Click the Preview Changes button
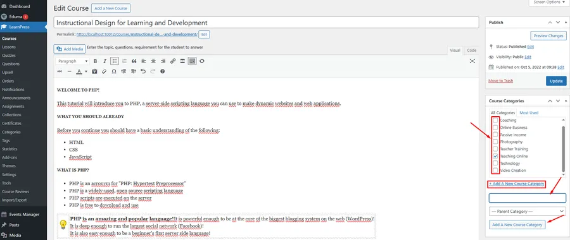This screenshot has height=240, width=570. point(548,36)
